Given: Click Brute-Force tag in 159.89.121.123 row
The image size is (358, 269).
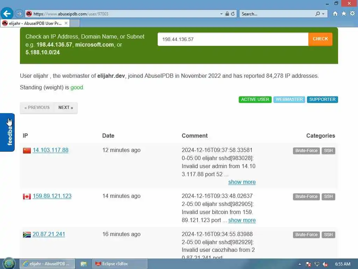Looking at the screenshot, I should [306, 197].
